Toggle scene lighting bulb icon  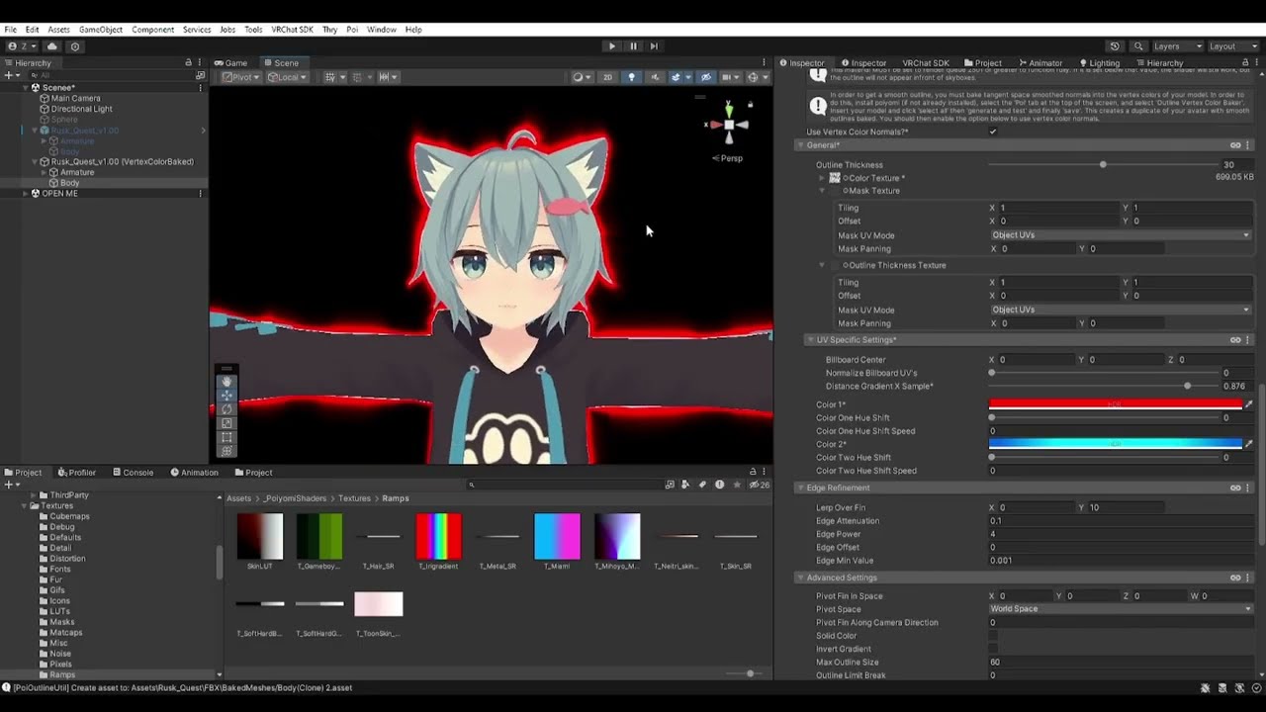pyautogui.click(x=631, y=77)
